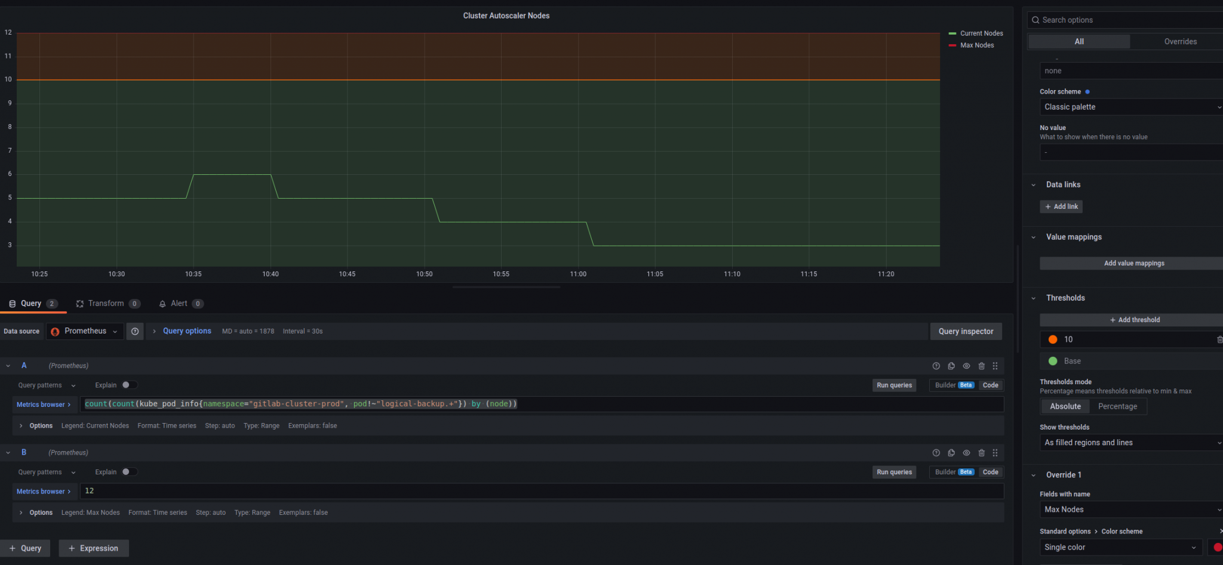Open the Overrides tab
Screen dimensions: 1223x565
1180,41
